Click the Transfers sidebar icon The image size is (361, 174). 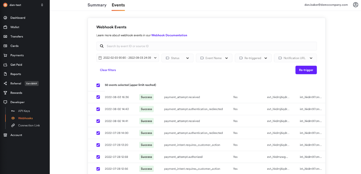click(5, 37)
